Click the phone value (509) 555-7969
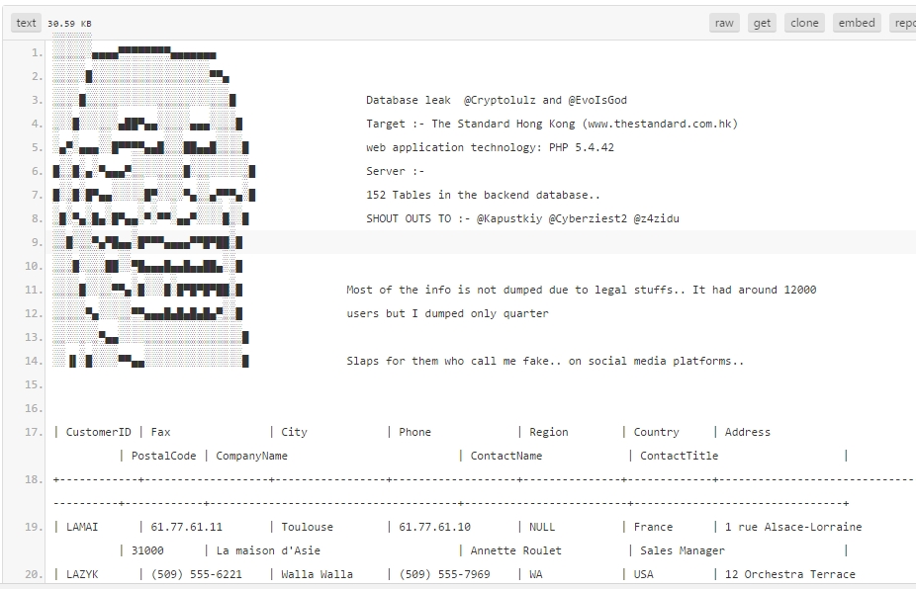Viewport: 916px width, 589px height. pos(444,574)
